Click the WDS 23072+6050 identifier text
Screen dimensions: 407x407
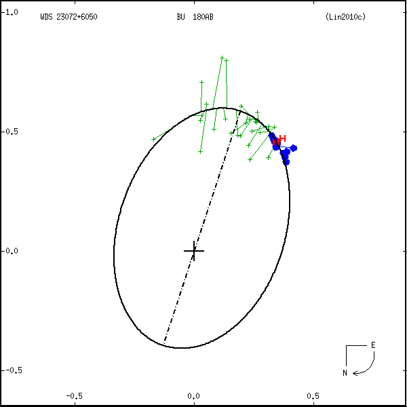(69, 17)
